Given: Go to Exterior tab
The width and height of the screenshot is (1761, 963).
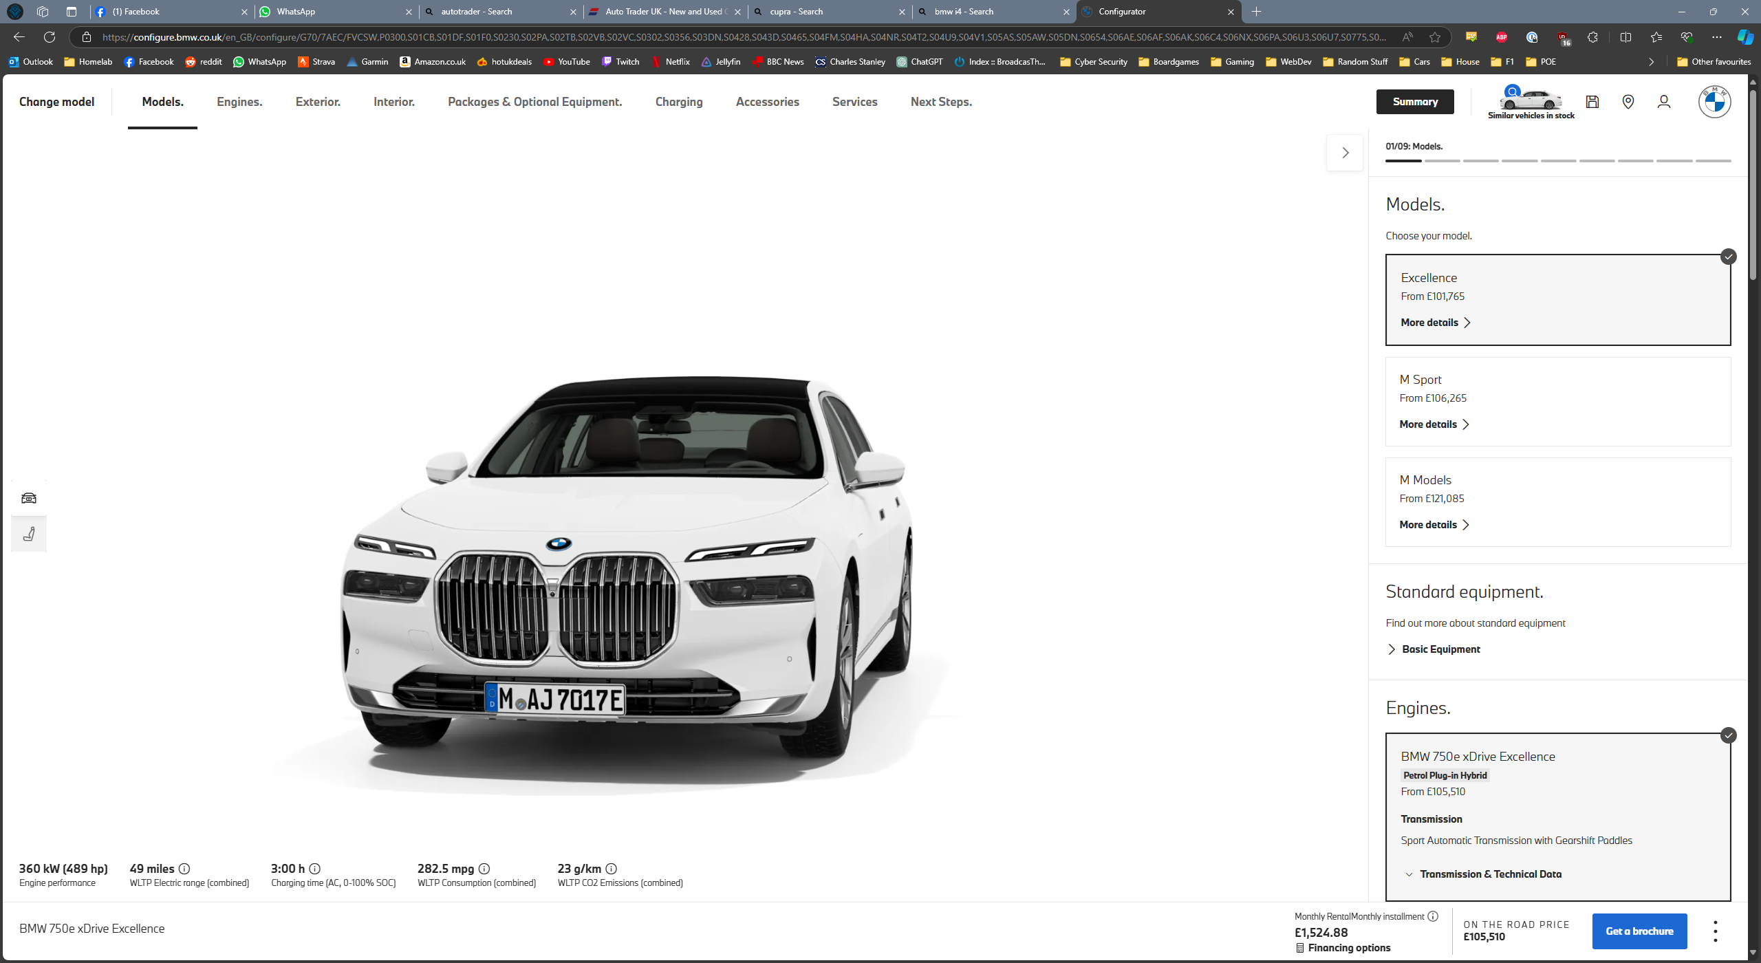Looking at the screenshot, I should click(x=318, y=102).
